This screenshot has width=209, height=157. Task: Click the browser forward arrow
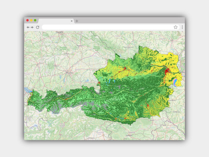click(x=32, y=27)
